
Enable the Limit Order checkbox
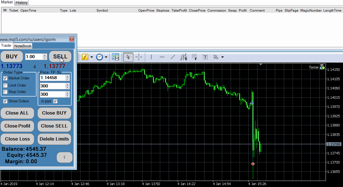tap(5, 85)
